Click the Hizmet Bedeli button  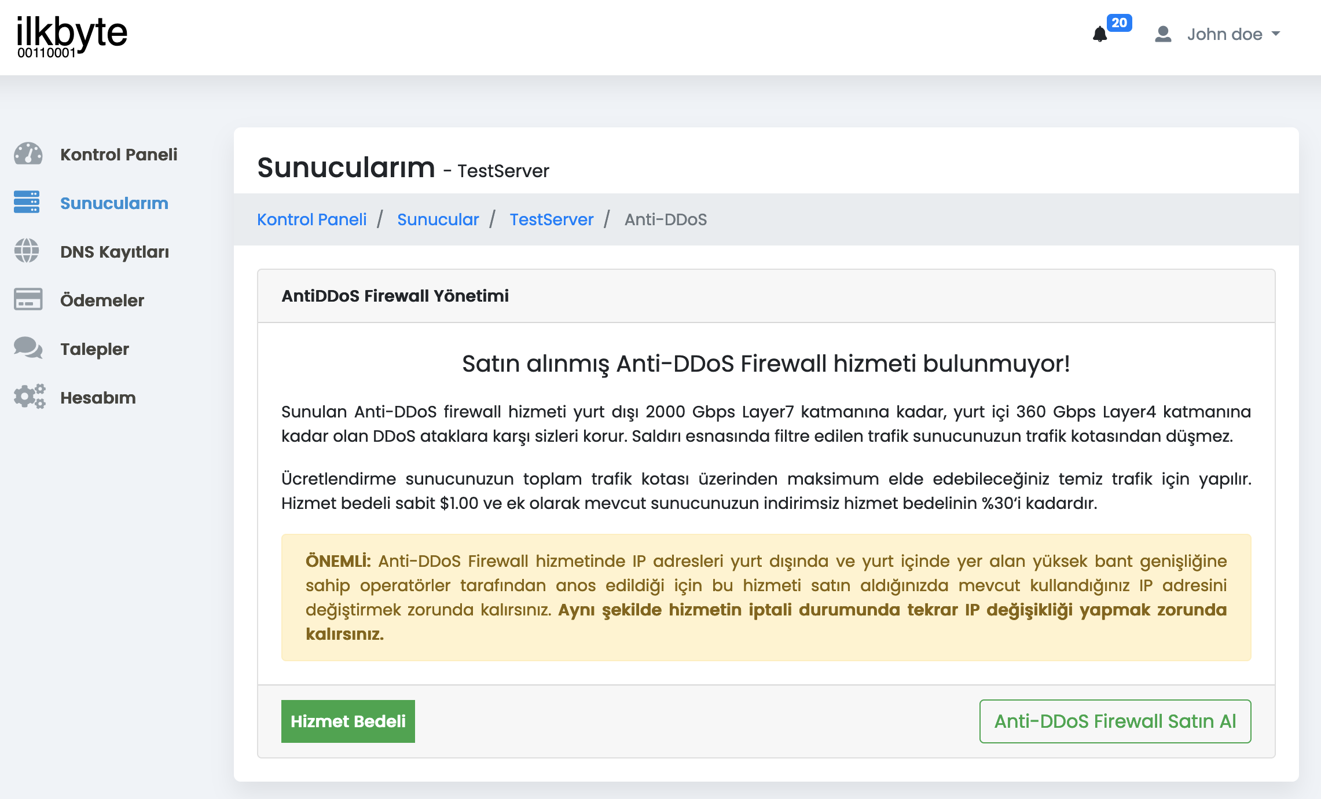(348, 721)
